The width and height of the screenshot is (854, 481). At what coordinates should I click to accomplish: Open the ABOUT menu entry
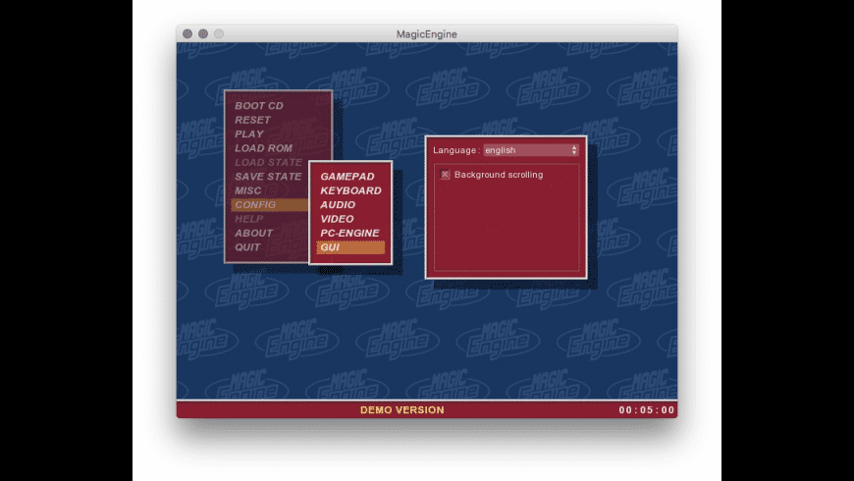tap(253, 234)
